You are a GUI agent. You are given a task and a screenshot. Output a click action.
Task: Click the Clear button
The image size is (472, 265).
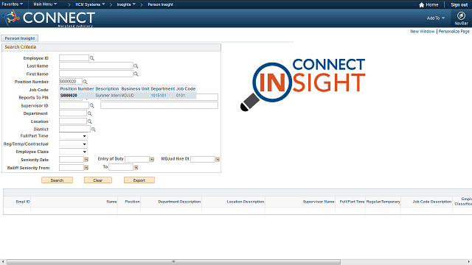pos(98,180)
